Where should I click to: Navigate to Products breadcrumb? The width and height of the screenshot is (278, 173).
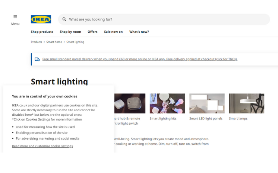36,42
